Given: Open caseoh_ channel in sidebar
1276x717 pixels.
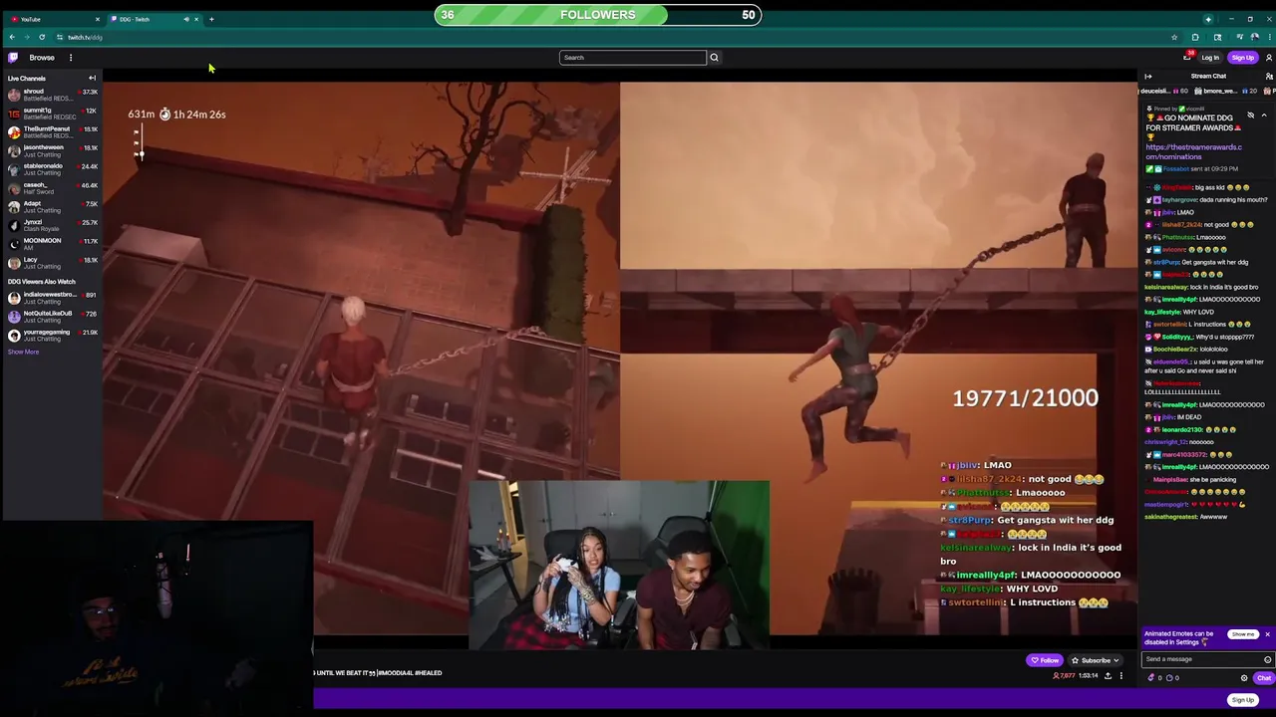Looking at the screenshot, I should coord(52,188).
